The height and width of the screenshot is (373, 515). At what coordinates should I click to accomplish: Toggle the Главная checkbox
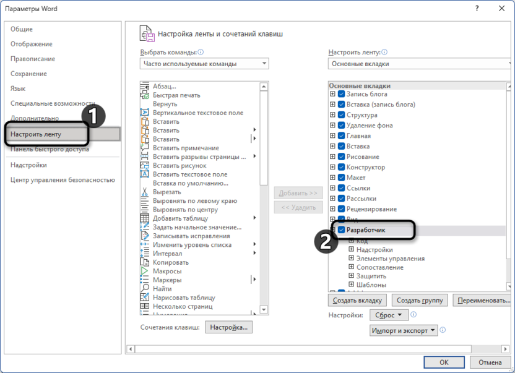[x=341, y=136]
